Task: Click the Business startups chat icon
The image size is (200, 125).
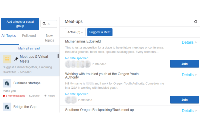Action: tap(7, 83)
